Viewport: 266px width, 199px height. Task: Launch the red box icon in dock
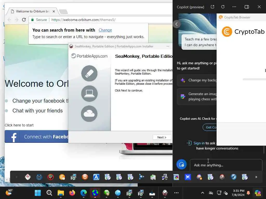coord(28,177)
